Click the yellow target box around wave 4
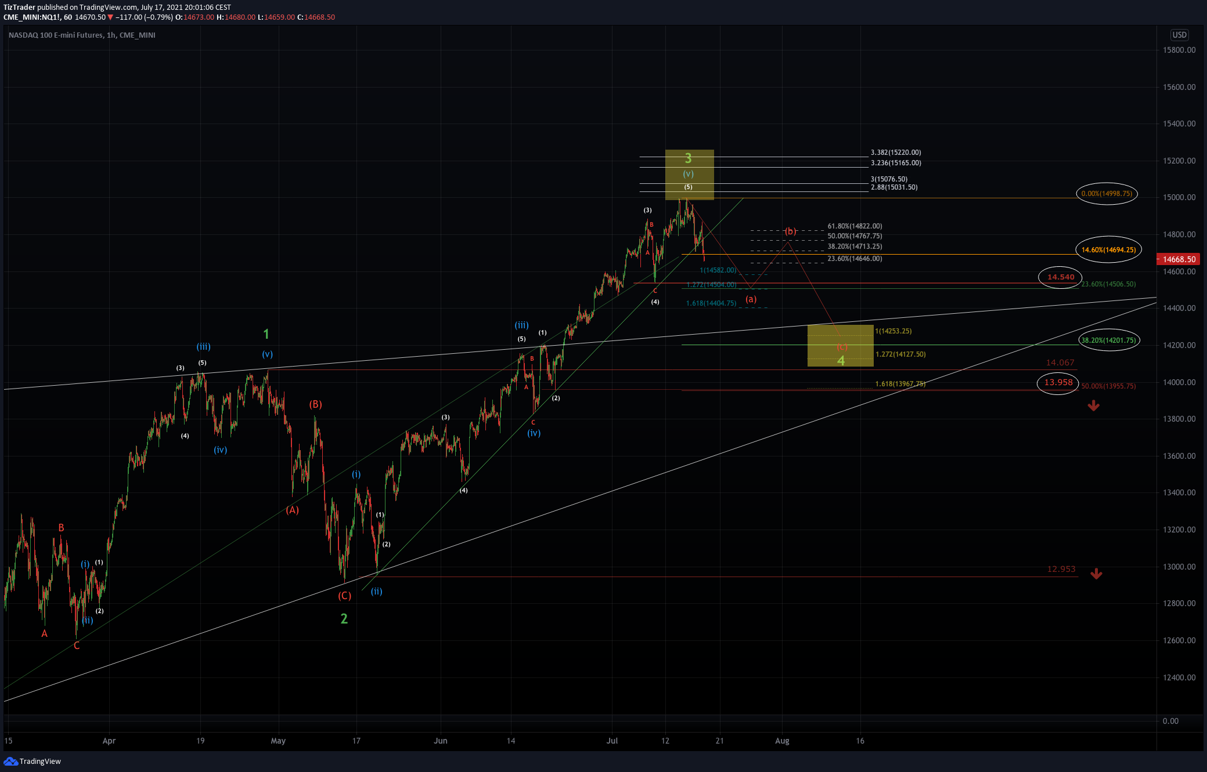 pos(840,346)
